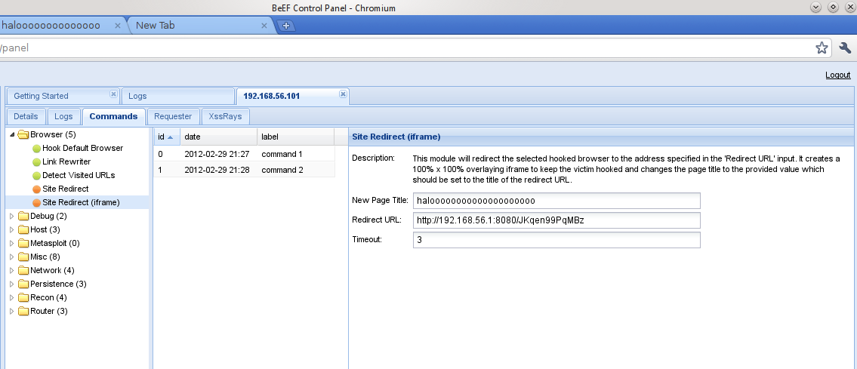Expand the Metasploit (0) tree node
857x369 pixels.
tap(12, 244)
